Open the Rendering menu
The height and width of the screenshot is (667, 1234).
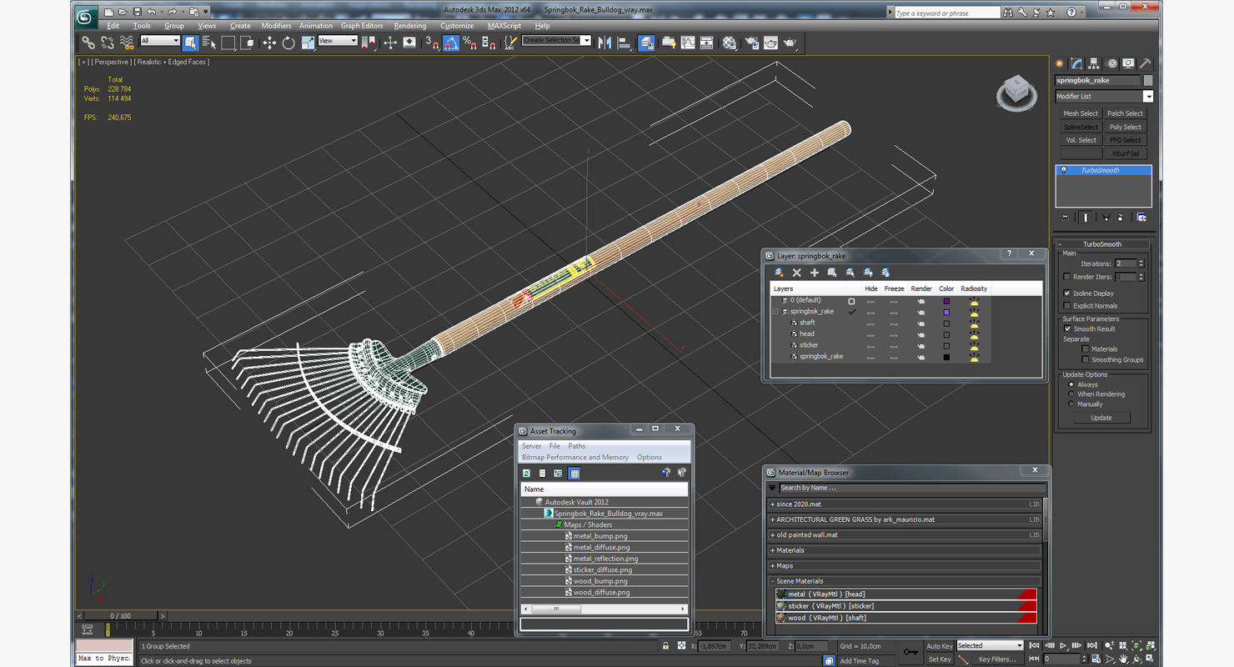point(410,26)
